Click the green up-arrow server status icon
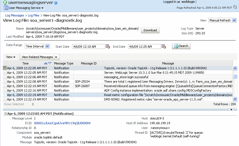 (5, 2)
